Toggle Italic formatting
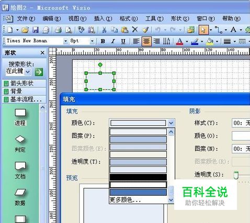Image resolution: width=250 pixels, height=223 pixels. [x=113, y=41]
